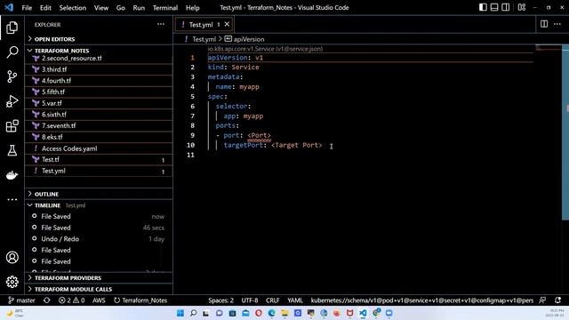Change YAML language mode

click(x=295, y=300)
